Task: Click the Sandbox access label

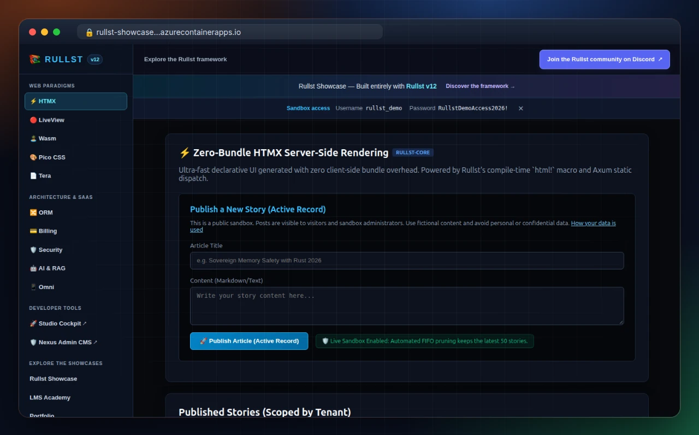Action: coord(308,108)
